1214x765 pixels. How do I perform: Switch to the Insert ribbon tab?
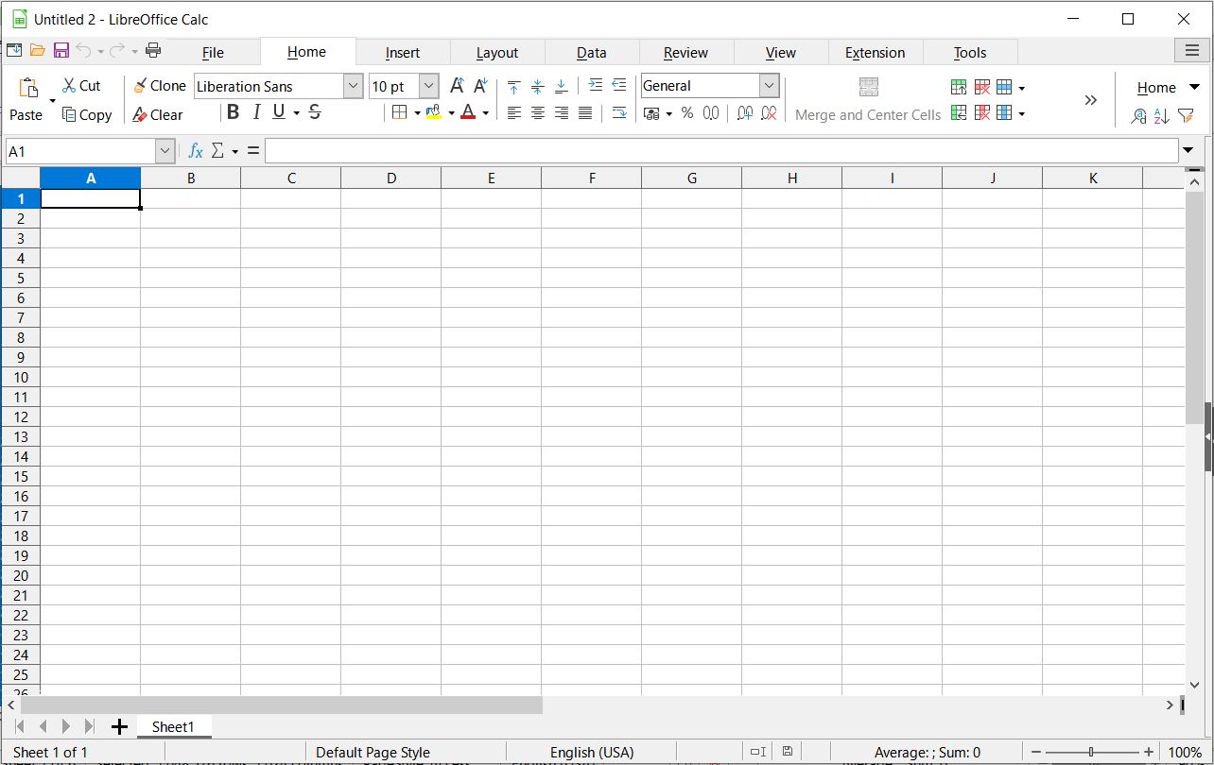point(403,52)
